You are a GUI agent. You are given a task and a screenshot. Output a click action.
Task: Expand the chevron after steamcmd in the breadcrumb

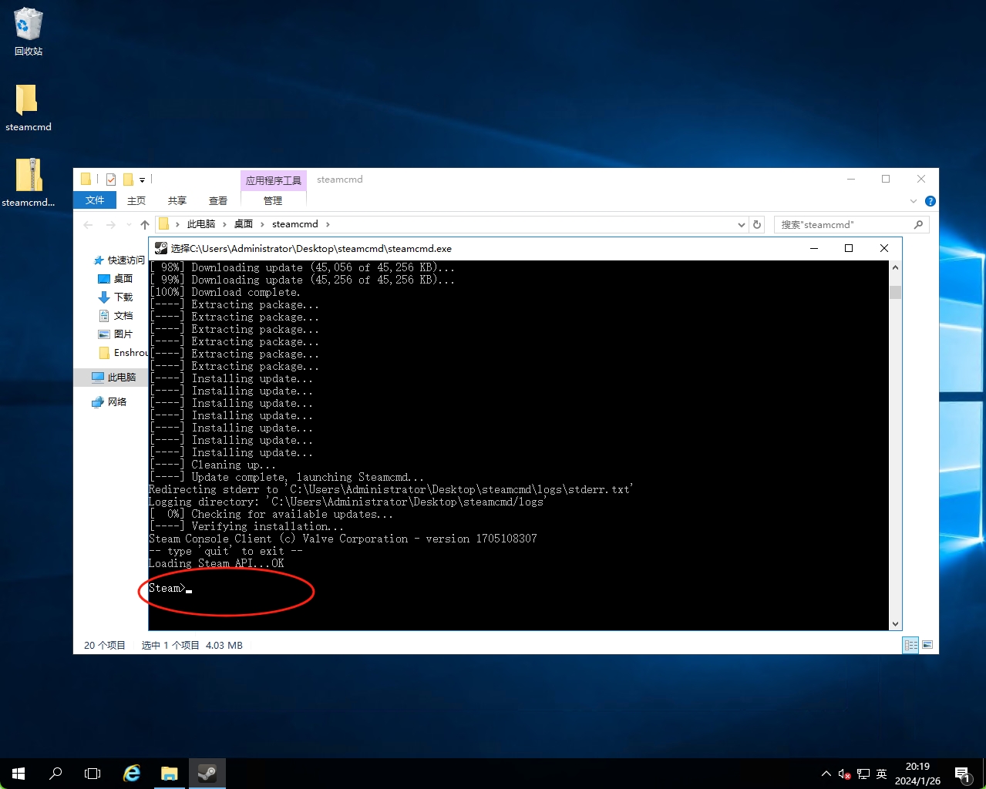(x=328, y=224)
